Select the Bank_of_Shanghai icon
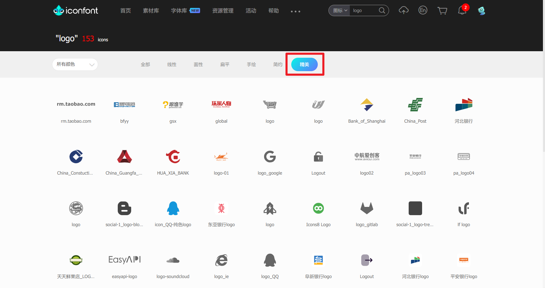Image resolution: width=545 pixels, height=288 pixels. coord(367,104)
